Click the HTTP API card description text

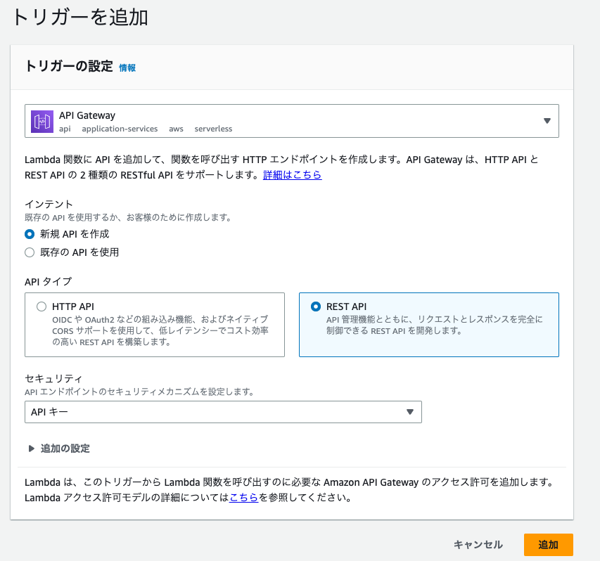[160, 330]
